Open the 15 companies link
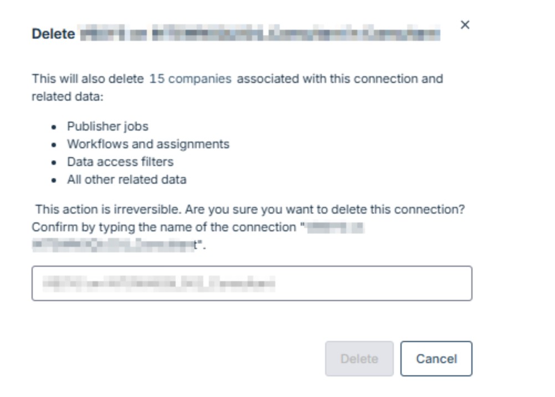The height and width of the screenshot is (397, 555). coord(191,79)
